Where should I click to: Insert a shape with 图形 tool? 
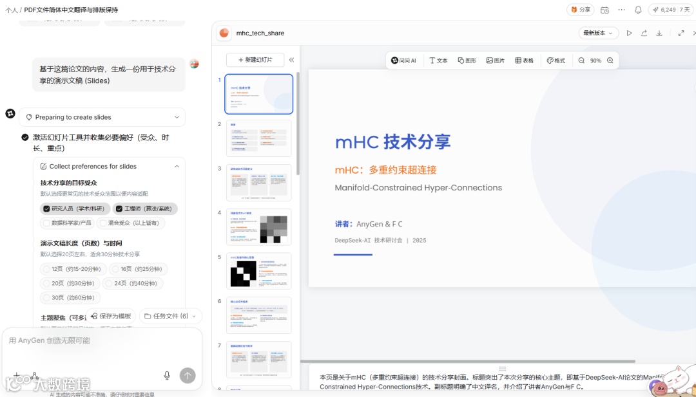tap(467, 60)
